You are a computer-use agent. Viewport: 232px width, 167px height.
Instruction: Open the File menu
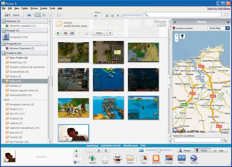[4, 8]
